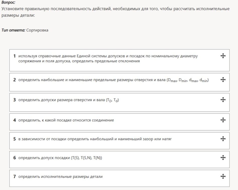
Task: Click number 4 label in the list
Action: tap(14, 120)
